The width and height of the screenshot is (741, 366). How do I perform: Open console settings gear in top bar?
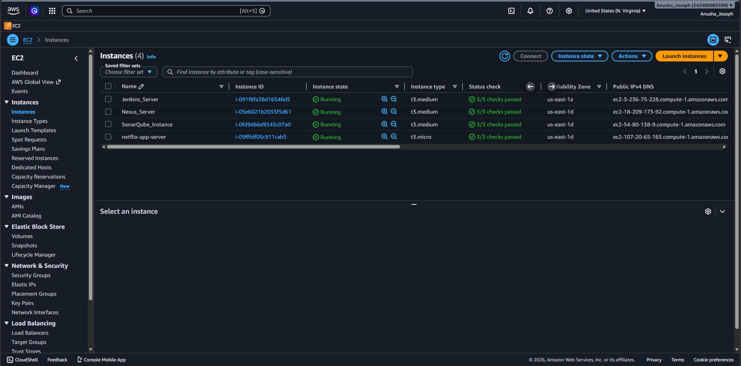click(x=569, y=11)
